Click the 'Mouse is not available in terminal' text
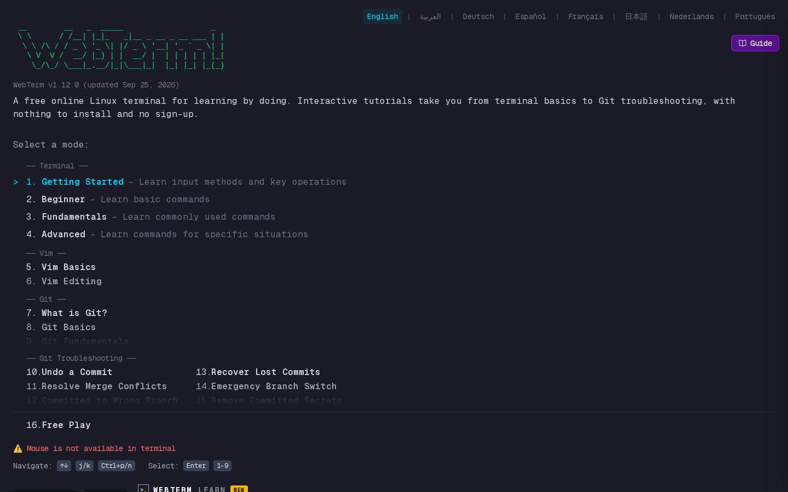 point(101,448)
